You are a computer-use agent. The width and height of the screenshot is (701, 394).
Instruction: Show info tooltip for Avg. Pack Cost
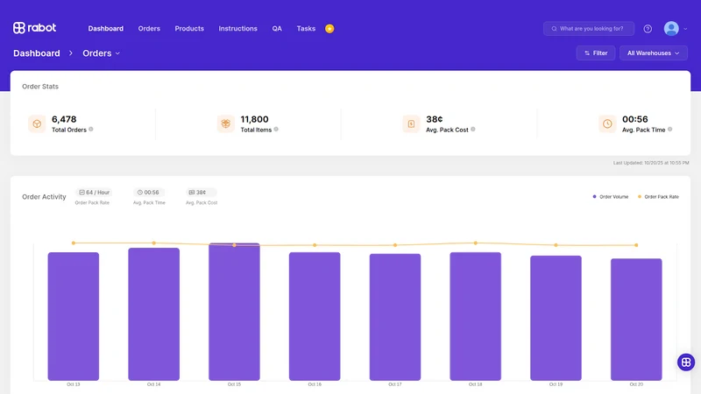[473, 129]
